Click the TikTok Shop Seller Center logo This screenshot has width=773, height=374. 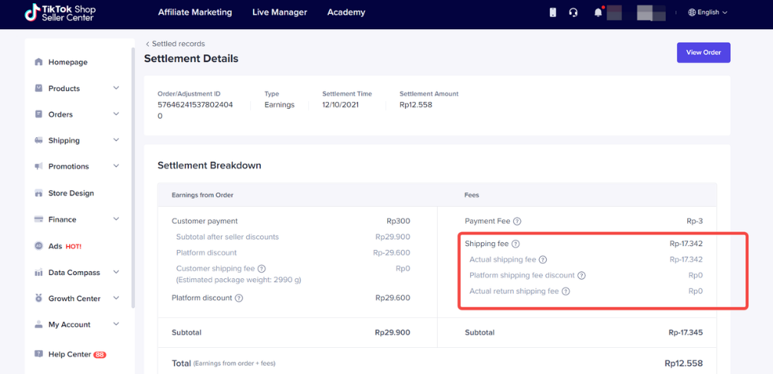point(60,12)
